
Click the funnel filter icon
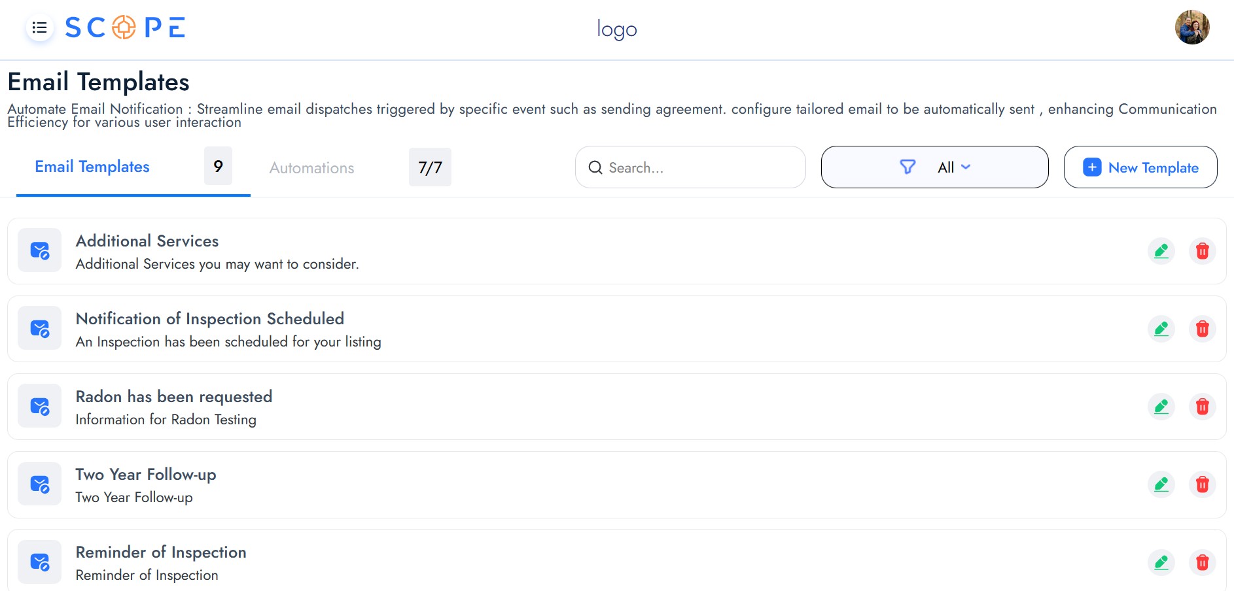tap(908, 167)
